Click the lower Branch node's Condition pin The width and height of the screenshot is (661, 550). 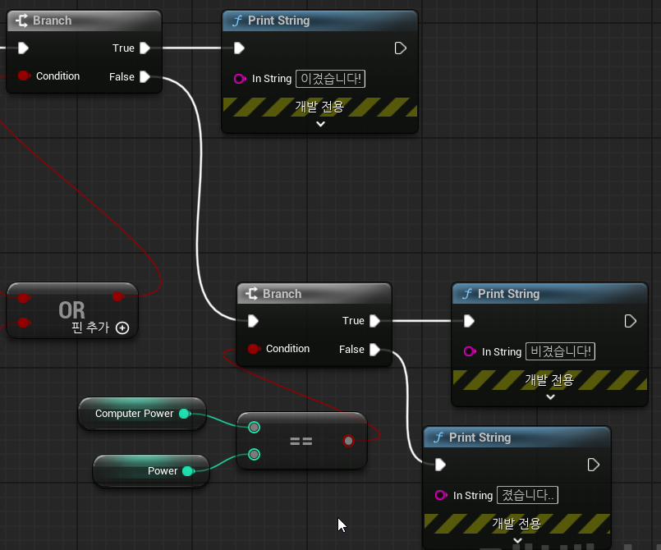[254, 349]
